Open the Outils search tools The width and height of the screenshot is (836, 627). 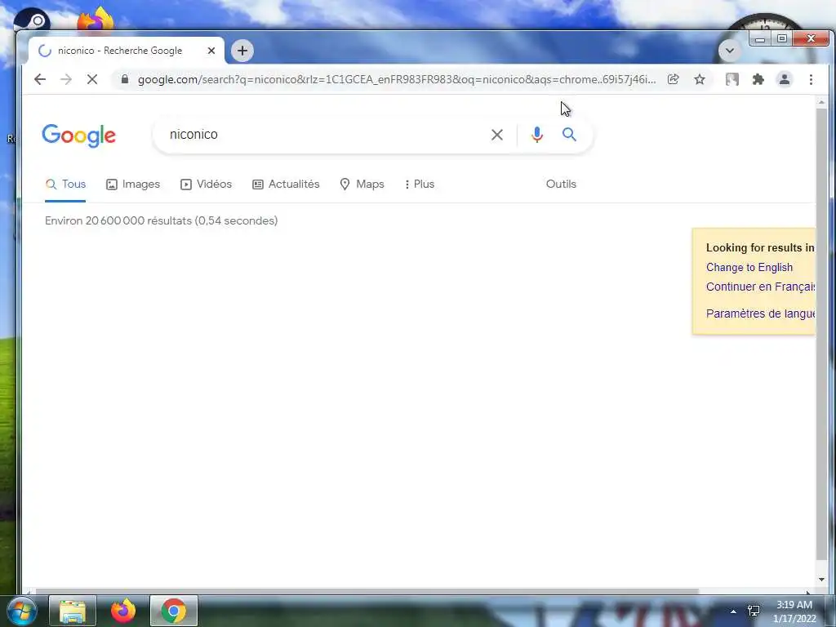(561, 185)
